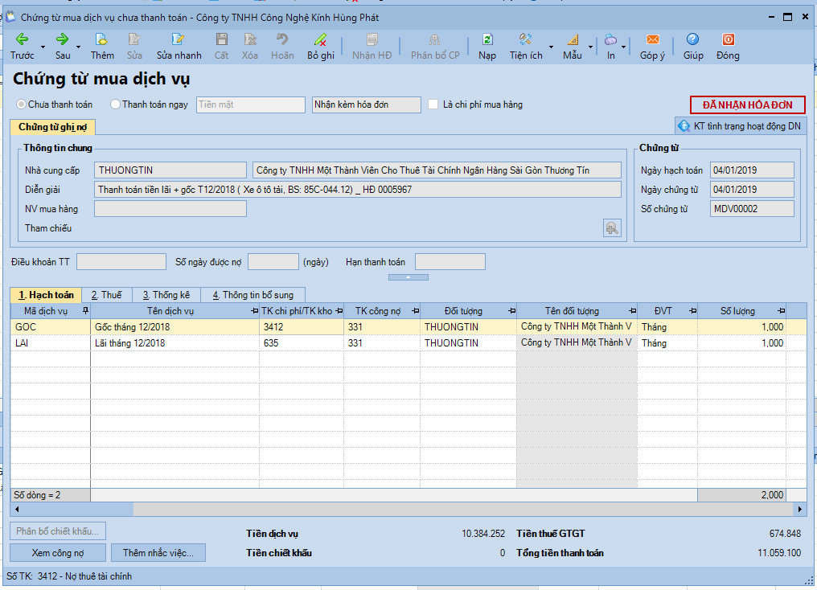Click the Nhà cung cấp THUONGTIN field

pos(170,170)
